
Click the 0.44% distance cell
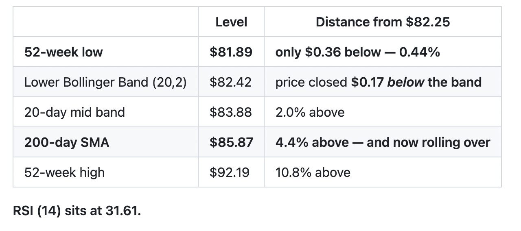[358, 52]
